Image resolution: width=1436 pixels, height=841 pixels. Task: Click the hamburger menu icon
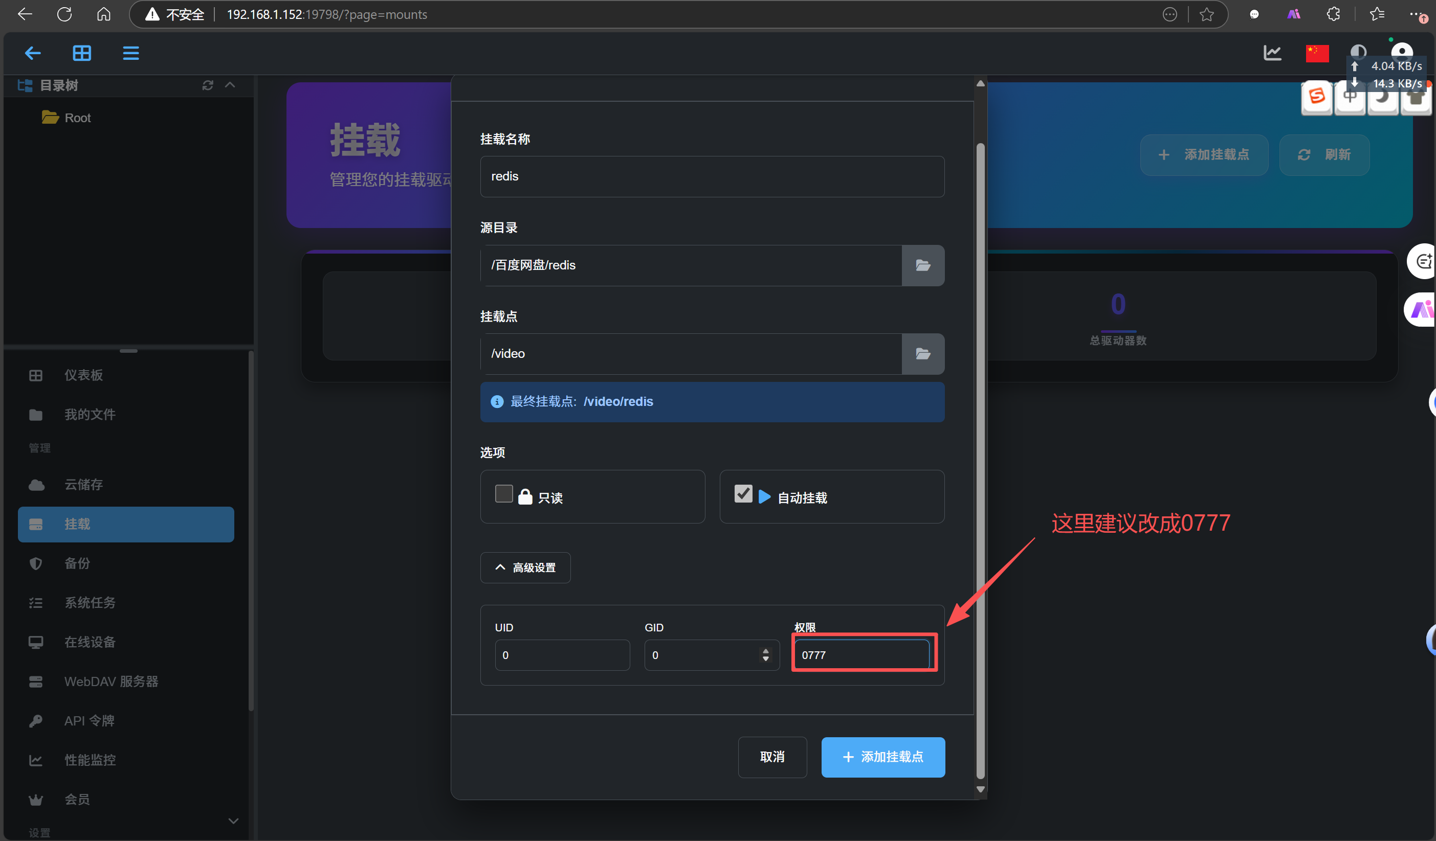tap(130, 53)
